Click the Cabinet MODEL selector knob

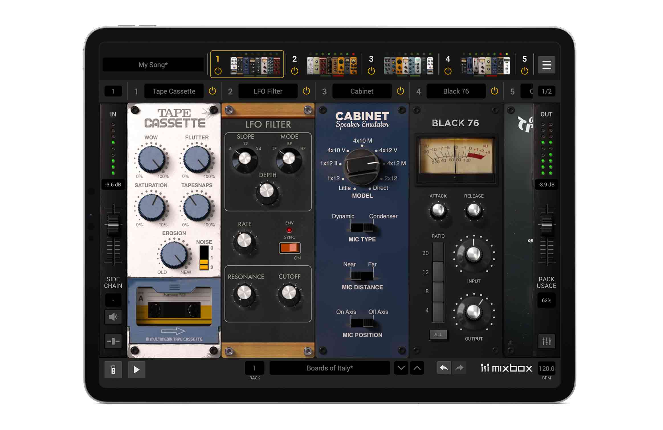click(362, 167)
